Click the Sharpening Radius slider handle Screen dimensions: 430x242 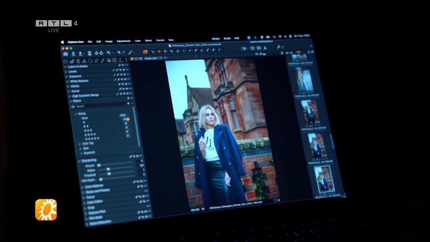108,169
